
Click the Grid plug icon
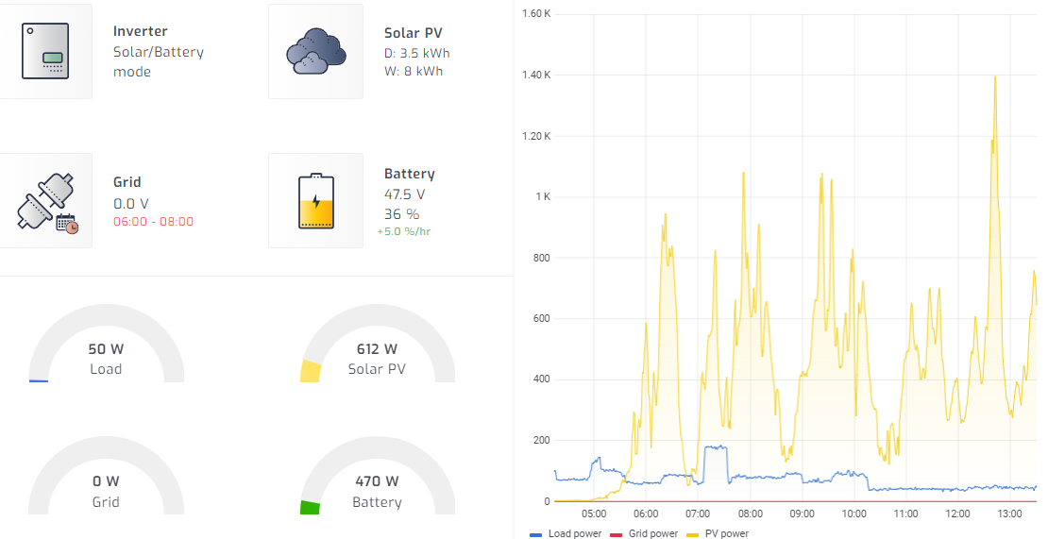coord(47,201)
